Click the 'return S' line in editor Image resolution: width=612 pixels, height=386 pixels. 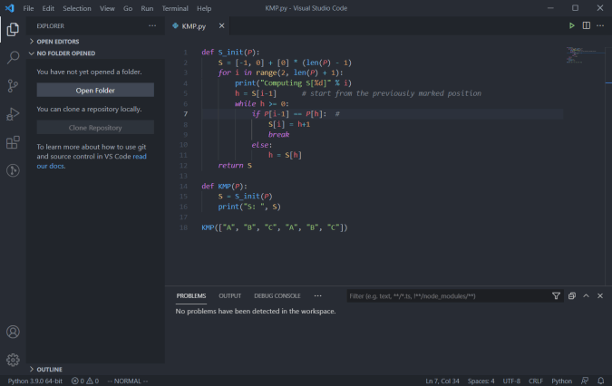click(235, 165)
